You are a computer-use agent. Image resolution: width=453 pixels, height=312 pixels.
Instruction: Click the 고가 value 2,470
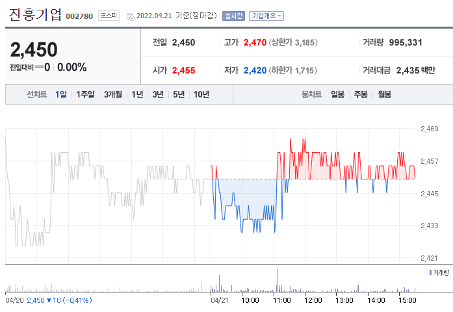pos(255,42)
